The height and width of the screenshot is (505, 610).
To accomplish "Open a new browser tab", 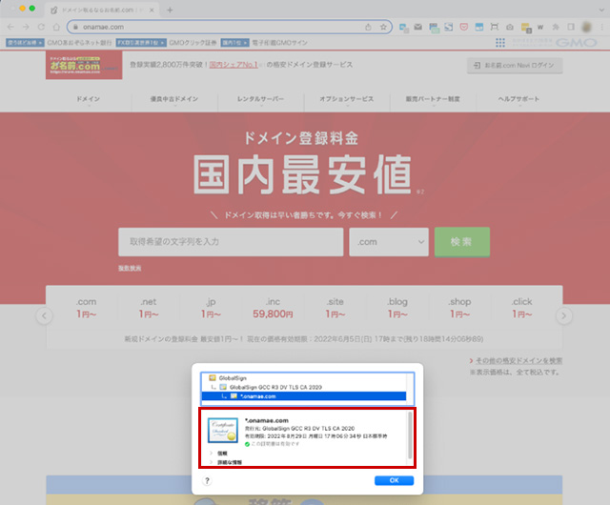I will (170, 10).
